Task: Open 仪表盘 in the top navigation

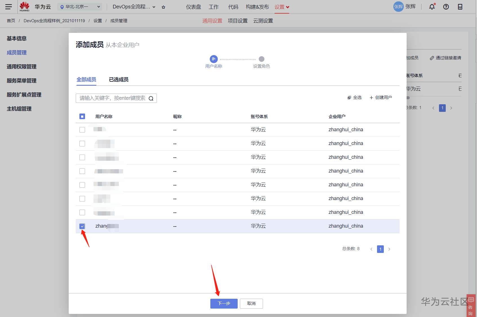Action: click(194, 7)
